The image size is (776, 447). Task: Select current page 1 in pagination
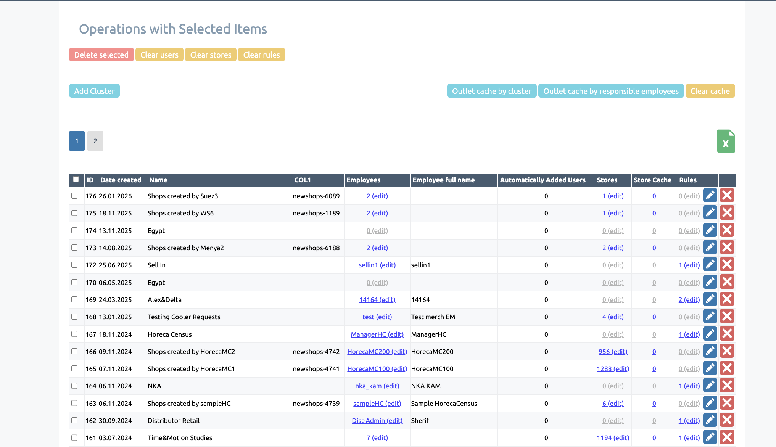(x=77, y=141)
